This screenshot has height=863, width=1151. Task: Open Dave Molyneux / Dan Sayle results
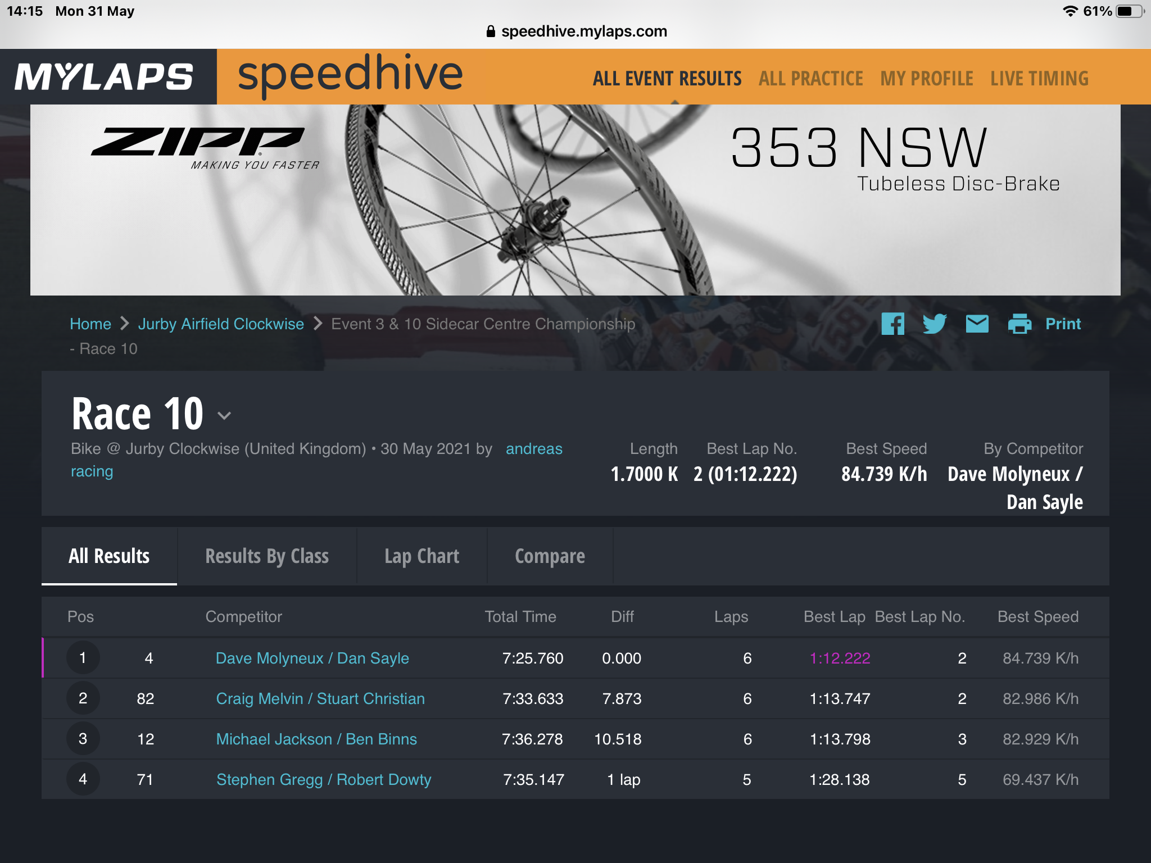pos(312,658)
